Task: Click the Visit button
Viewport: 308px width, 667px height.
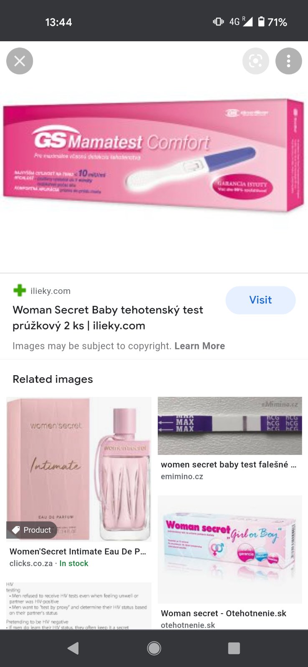Action: [260, 300]
